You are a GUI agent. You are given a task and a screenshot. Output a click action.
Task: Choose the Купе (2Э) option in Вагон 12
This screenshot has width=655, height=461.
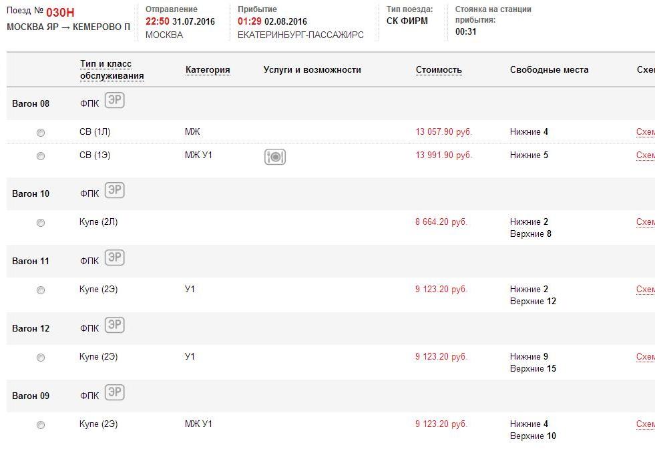(x=41, y=358)
